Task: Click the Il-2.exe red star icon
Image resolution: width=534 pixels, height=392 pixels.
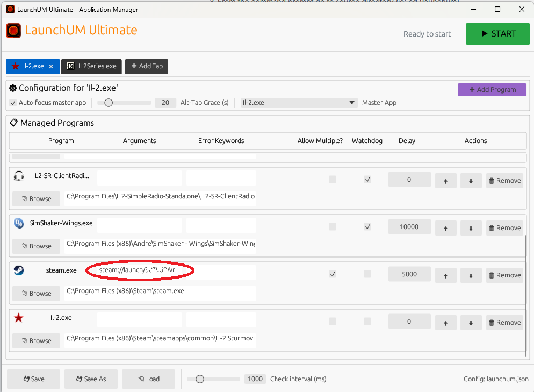Action: (x=19, y=318)
